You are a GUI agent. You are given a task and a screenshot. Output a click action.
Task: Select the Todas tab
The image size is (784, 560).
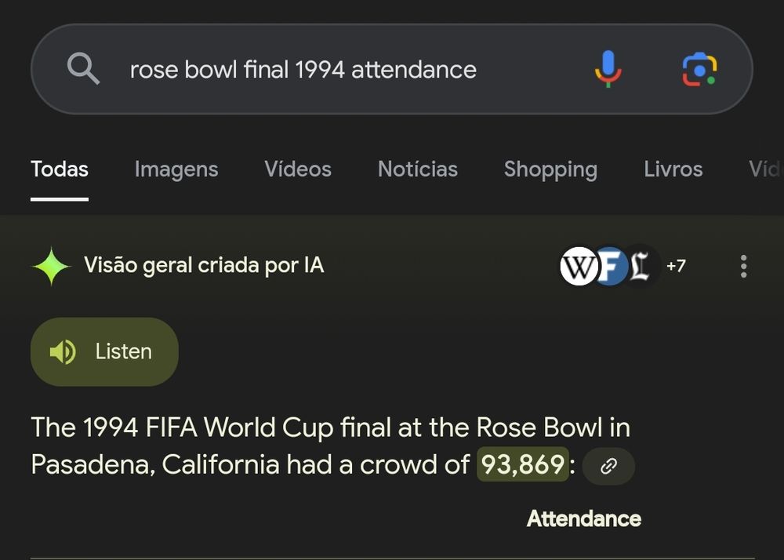coord(60,169)
